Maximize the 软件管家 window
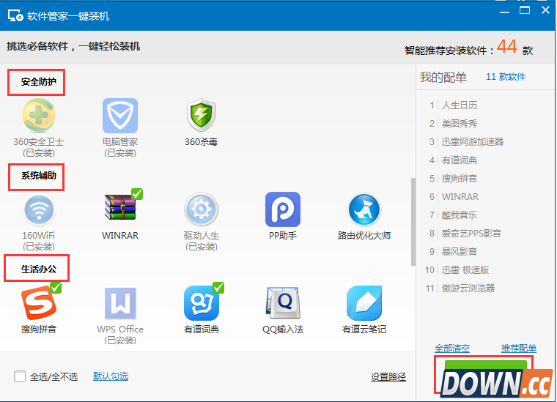 (x=525, y=10)
